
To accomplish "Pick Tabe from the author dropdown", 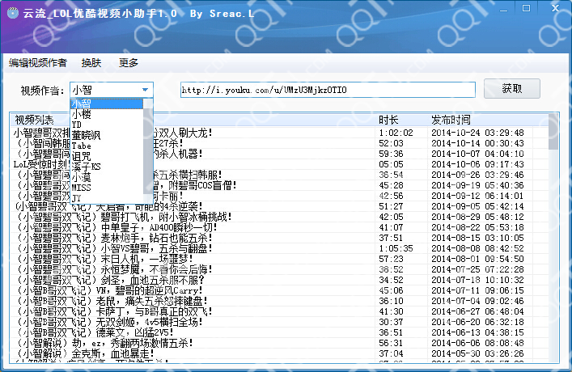I will coord(108,146).
